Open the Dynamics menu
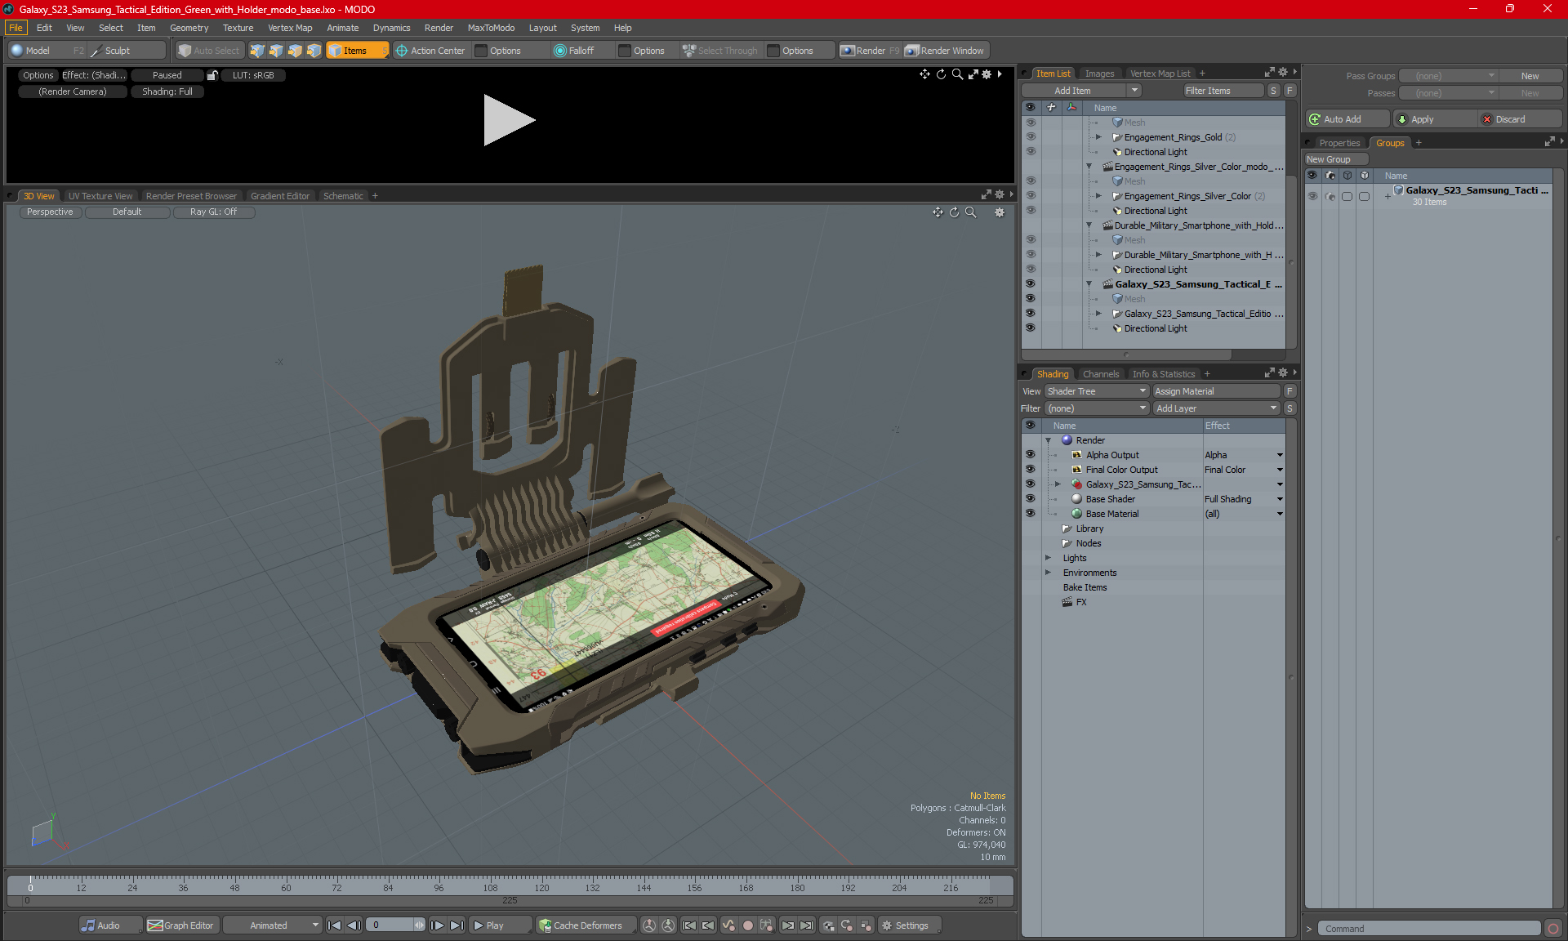Image resolution: width=1568 pixels, height=941 pixels. pyautogui.click(x=391, y=28)
